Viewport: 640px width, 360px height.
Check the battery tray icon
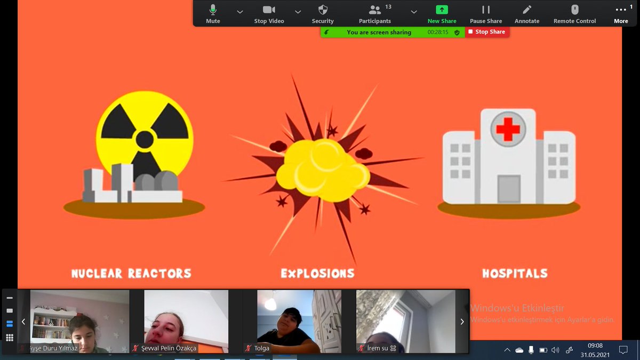coord(543,350)
